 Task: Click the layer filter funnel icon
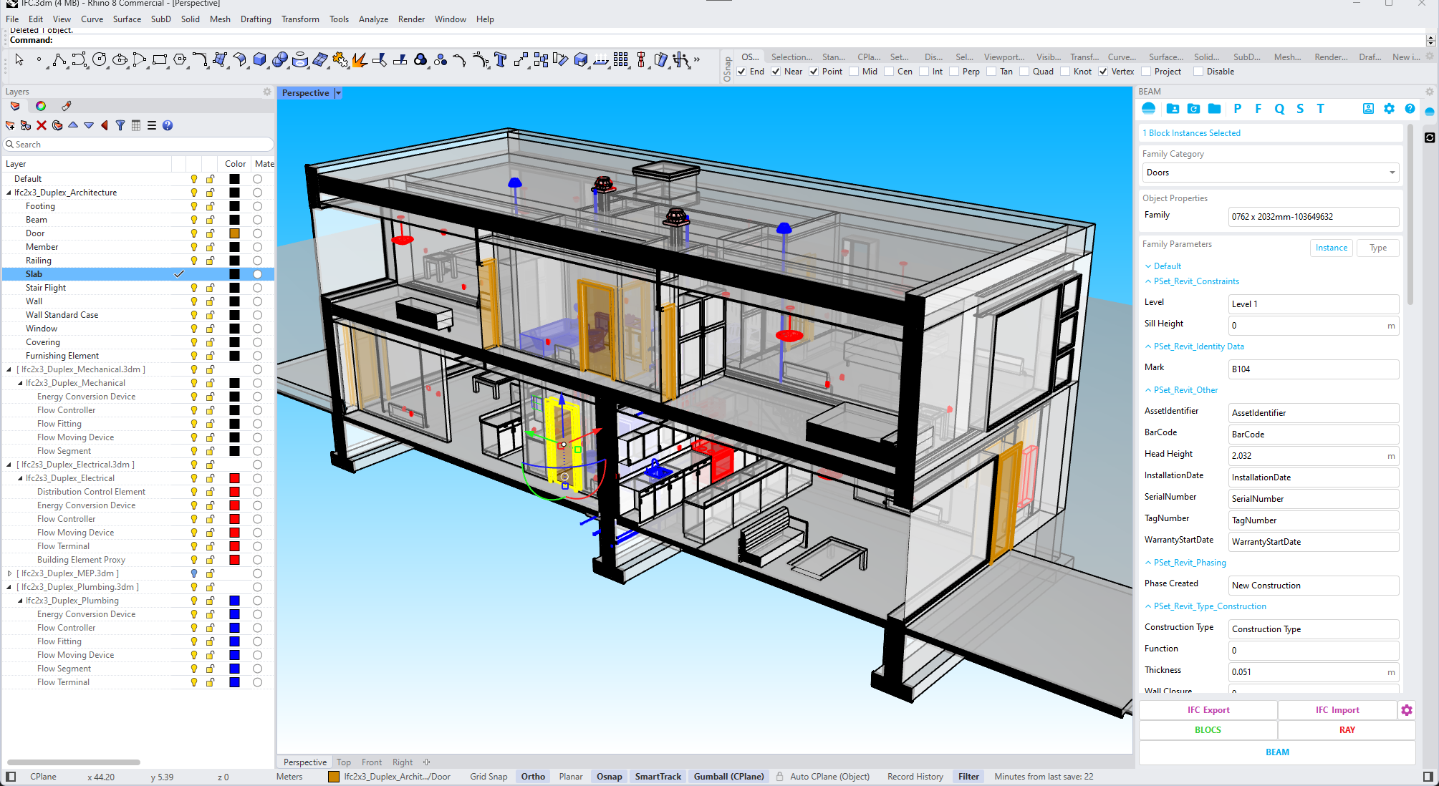(120, 125)
